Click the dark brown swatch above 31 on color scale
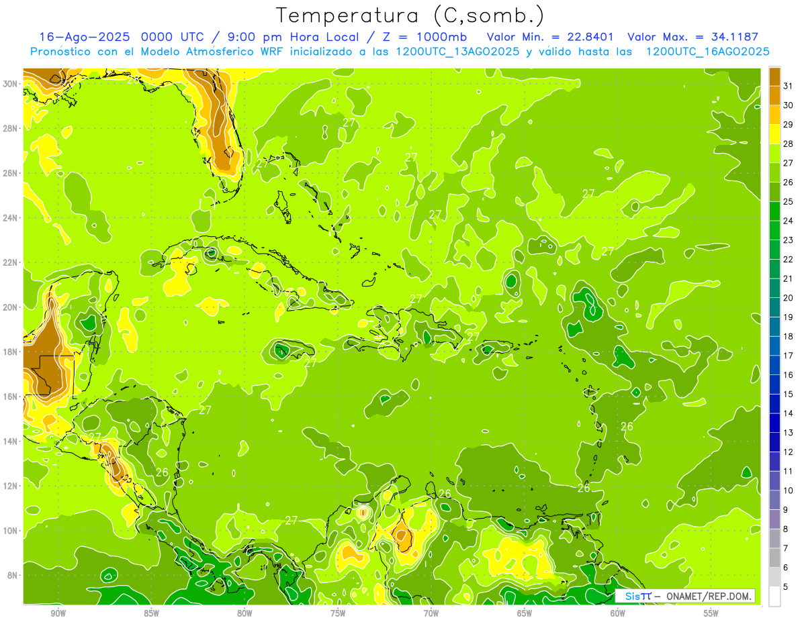806x622 pixels. pos(774,76)
